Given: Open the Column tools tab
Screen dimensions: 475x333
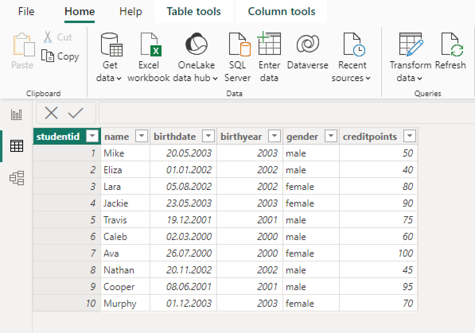Looking at the screenshot, I should (x=281, y=12).
